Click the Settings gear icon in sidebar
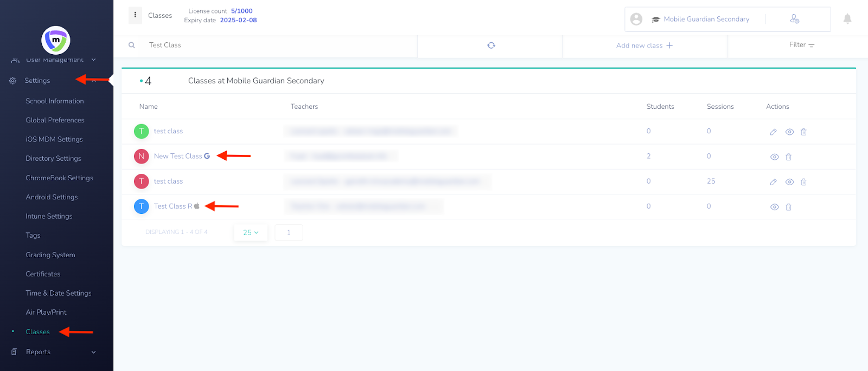 [12, 81]
